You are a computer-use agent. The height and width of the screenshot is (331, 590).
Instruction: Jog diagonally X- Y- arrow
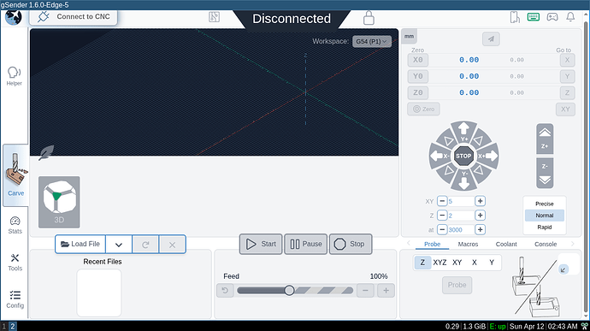[449, 170]
